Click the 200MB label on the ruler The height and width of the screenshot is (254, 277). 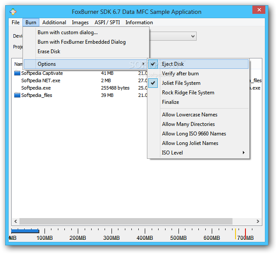pos(78,238)
